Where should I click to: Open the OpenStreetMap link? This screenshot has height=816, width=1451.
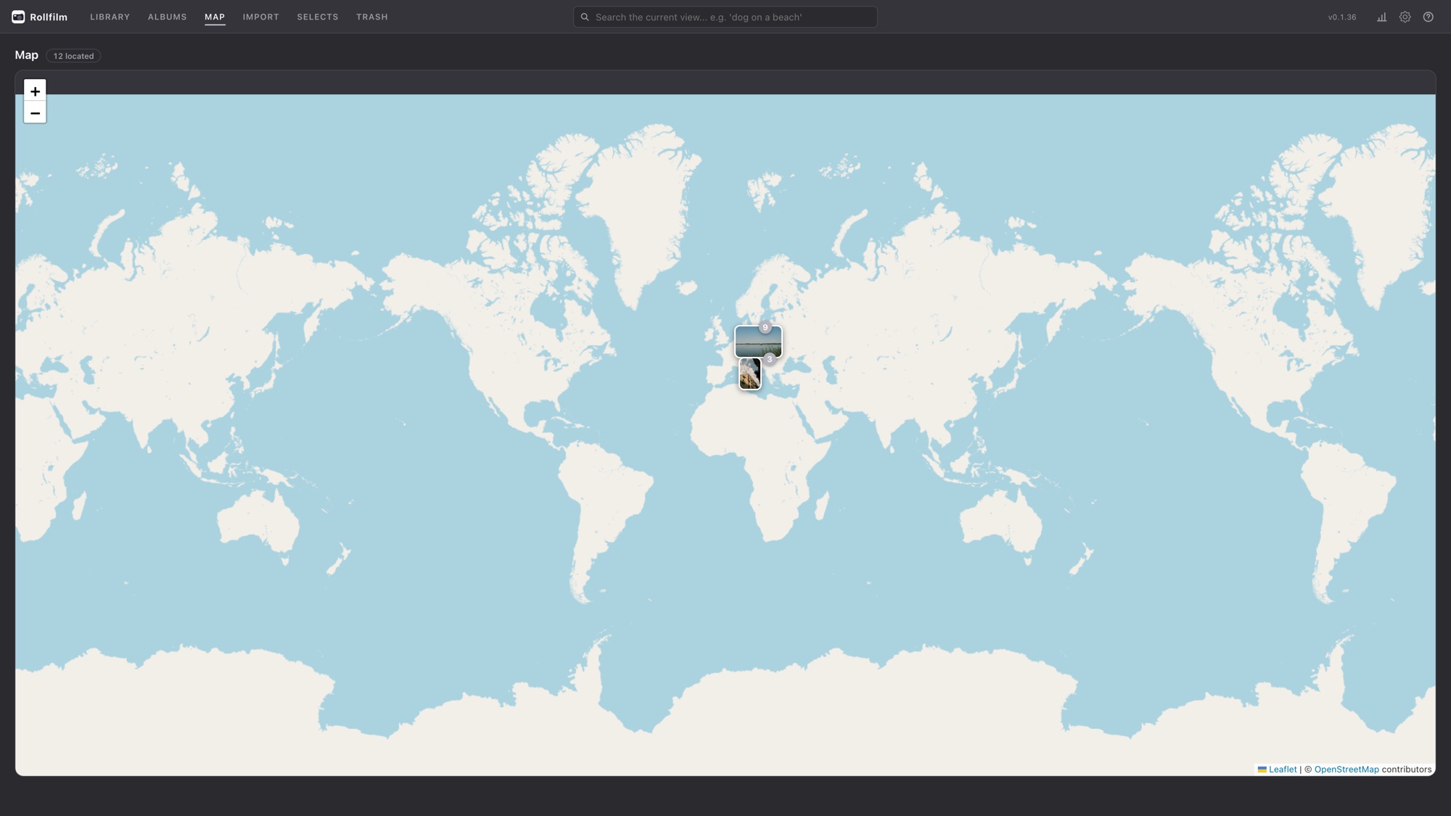pos(1347,770)
